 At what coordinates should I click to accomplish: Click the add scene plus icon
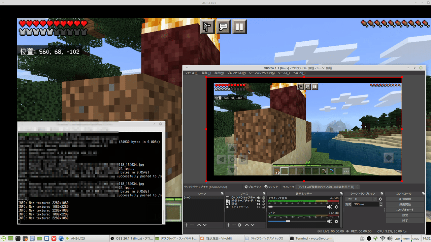tap(186, 225)
